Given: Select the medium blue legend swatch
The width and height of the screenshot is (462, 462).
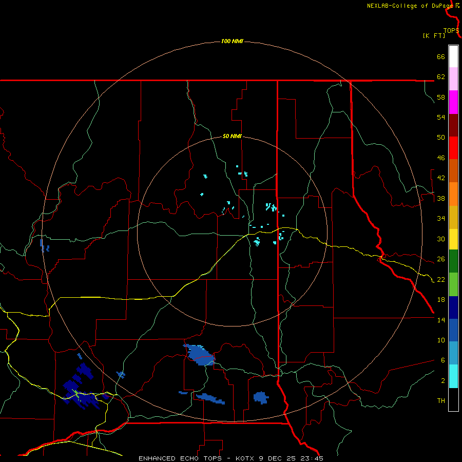Looking at the screenshot, I should pyautogui.click(x=453, y=330).
